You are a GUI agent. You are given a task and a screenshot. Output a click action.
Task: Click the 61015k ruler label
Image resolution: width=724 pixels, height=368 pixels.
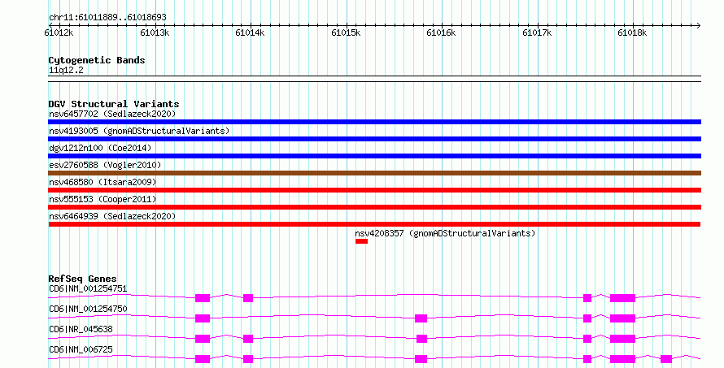pos(346,32)
